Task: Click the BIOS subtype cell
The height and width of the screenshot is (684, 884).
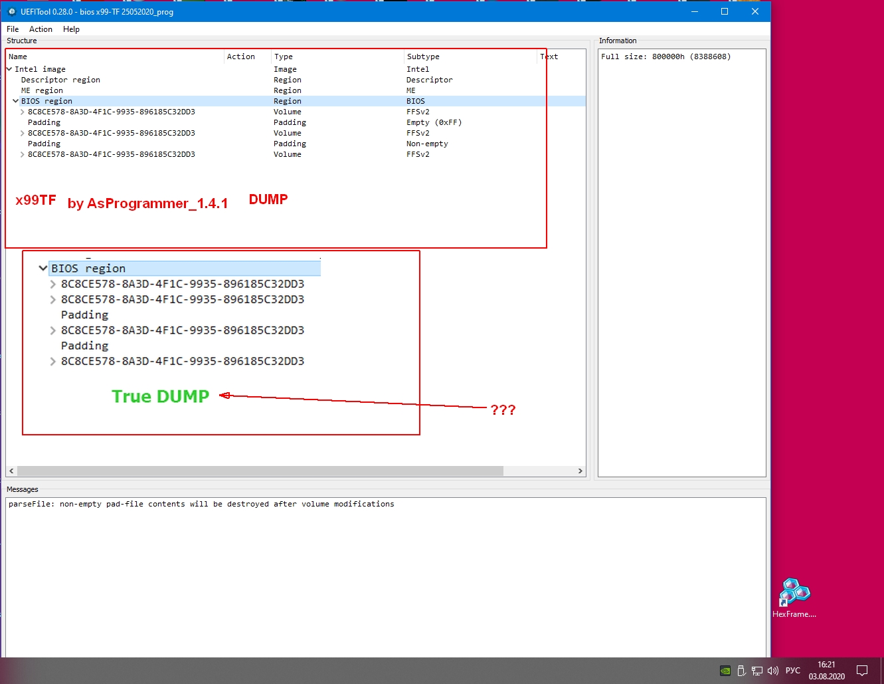Action: click(x=416, y=101)
